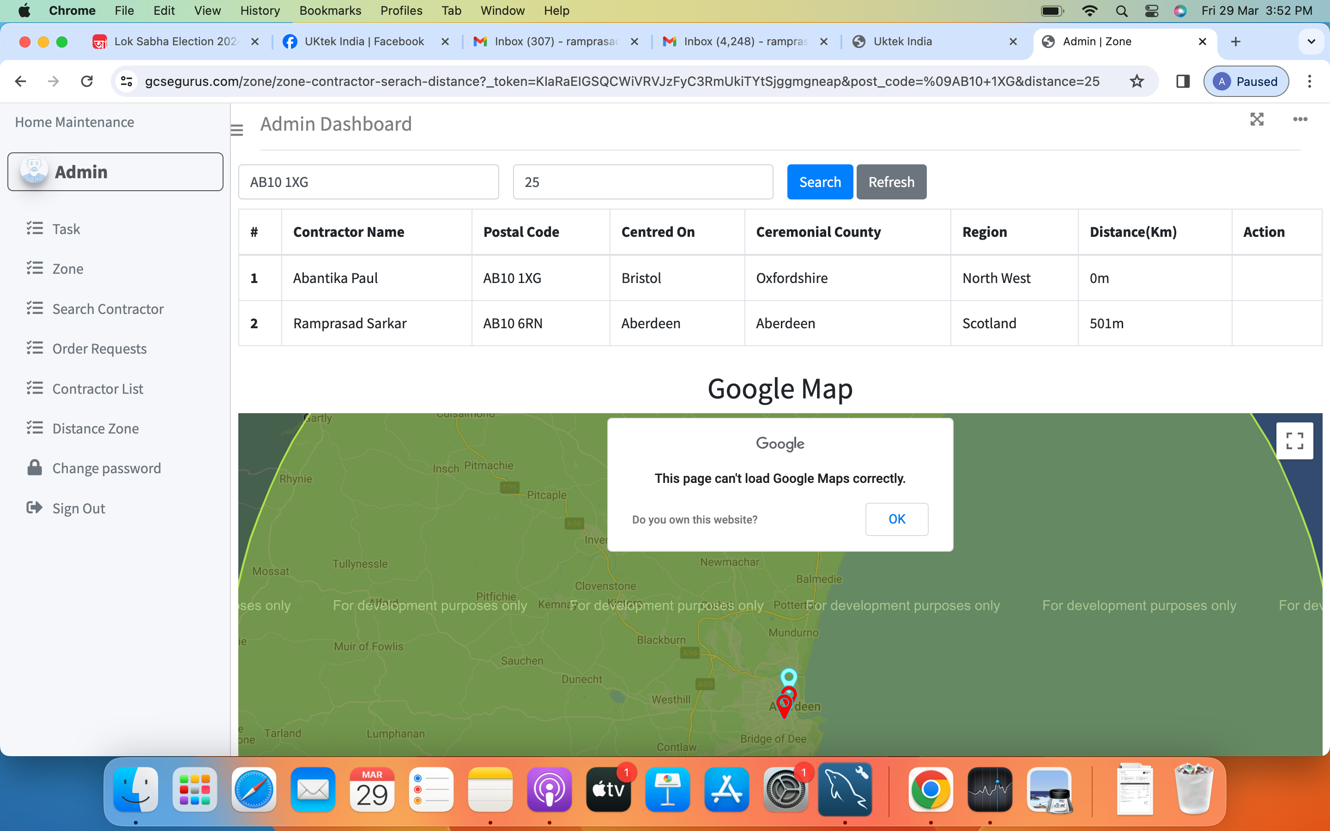Toggle the map fullscreen view button
The height and width of the screenshot is (831, 1330).
click(1294, 440)
